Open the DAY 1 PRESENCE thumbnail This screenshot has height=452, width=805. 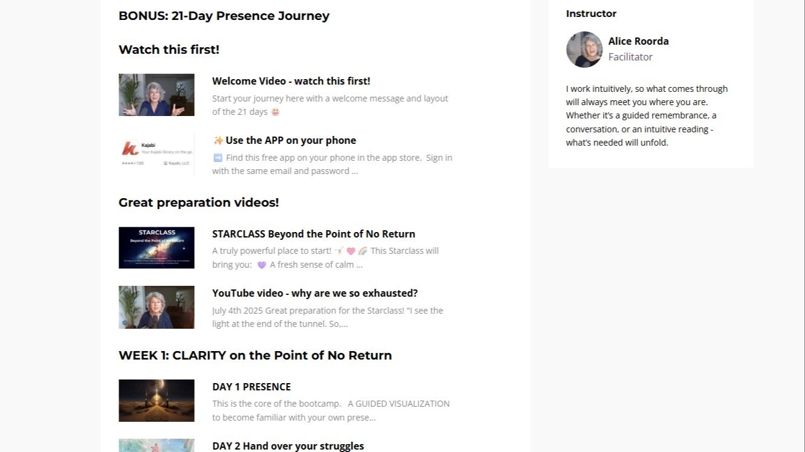click(156, 400)
